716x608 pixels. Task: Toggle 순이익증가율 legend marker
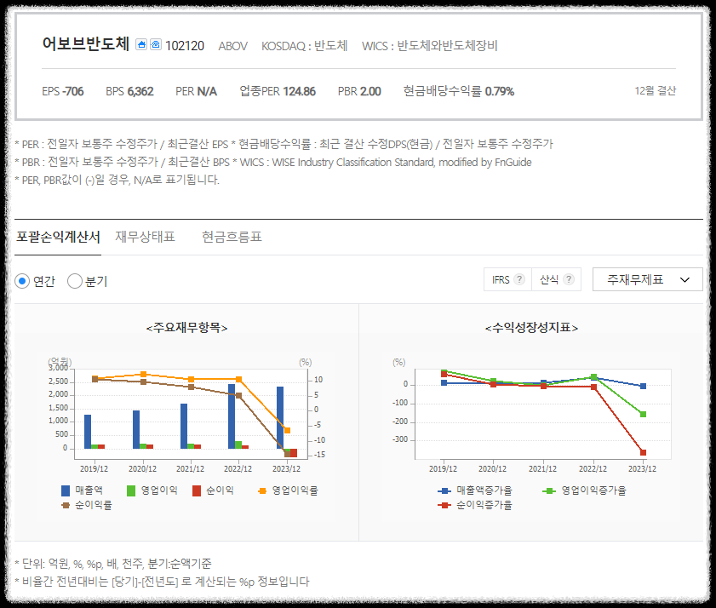coord(444,505)
